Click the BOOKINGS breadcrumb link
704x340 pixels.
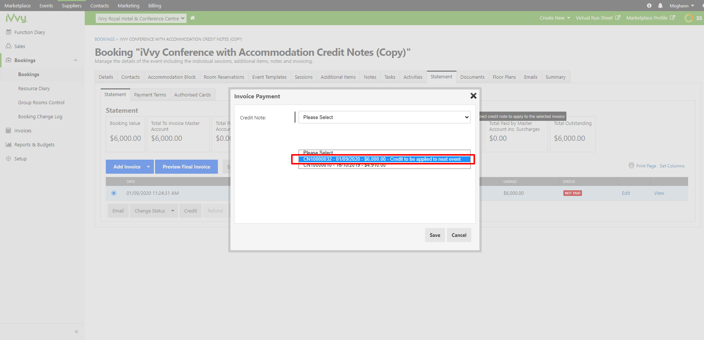(x=105, y=39)
